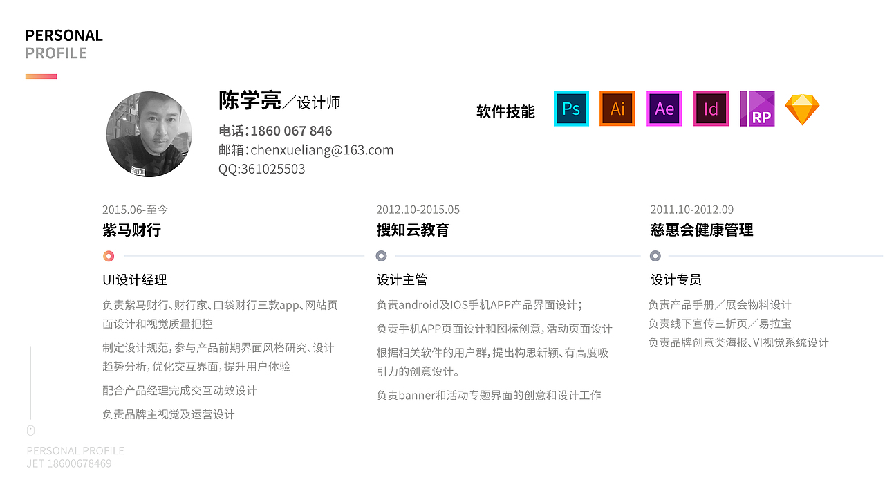The width and height of the screenshot is (885, 498).
Task: Click the line 负责品牌主视觉及运营设计
Action: pos(169,414)
